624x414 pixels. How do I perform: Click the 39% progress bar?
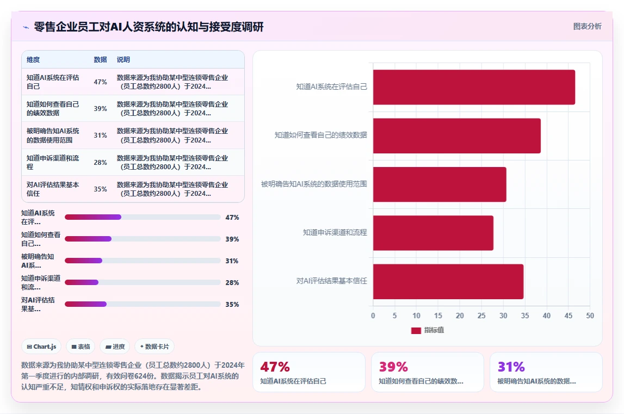pos(143,239)
